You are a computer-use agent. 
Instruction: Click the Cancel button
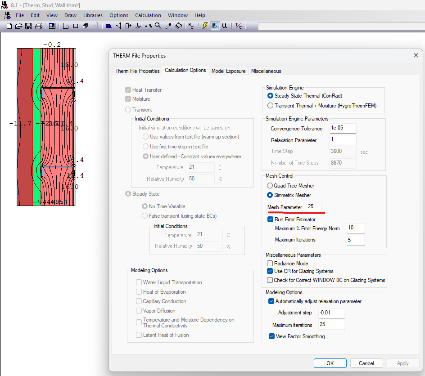tap(366, 363)
